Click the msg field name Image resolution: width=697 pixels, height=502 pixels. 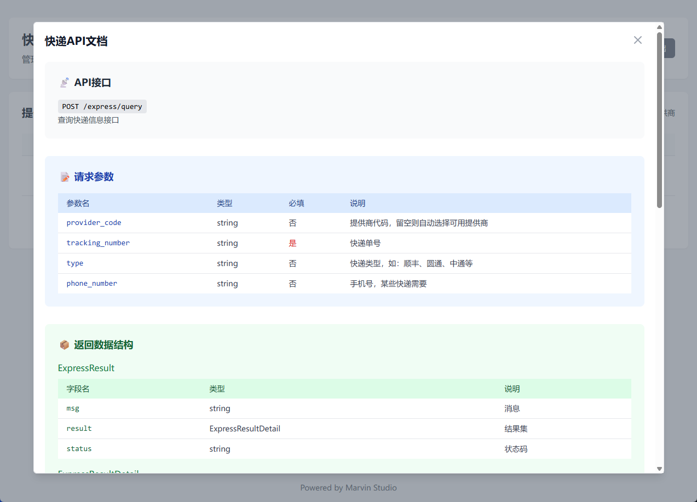pos(73,408)
